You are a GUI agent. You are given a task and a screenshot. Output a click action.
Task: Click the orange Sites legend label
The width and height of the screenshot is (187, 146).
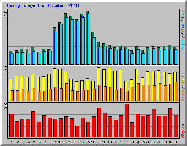tap(183, 96)
